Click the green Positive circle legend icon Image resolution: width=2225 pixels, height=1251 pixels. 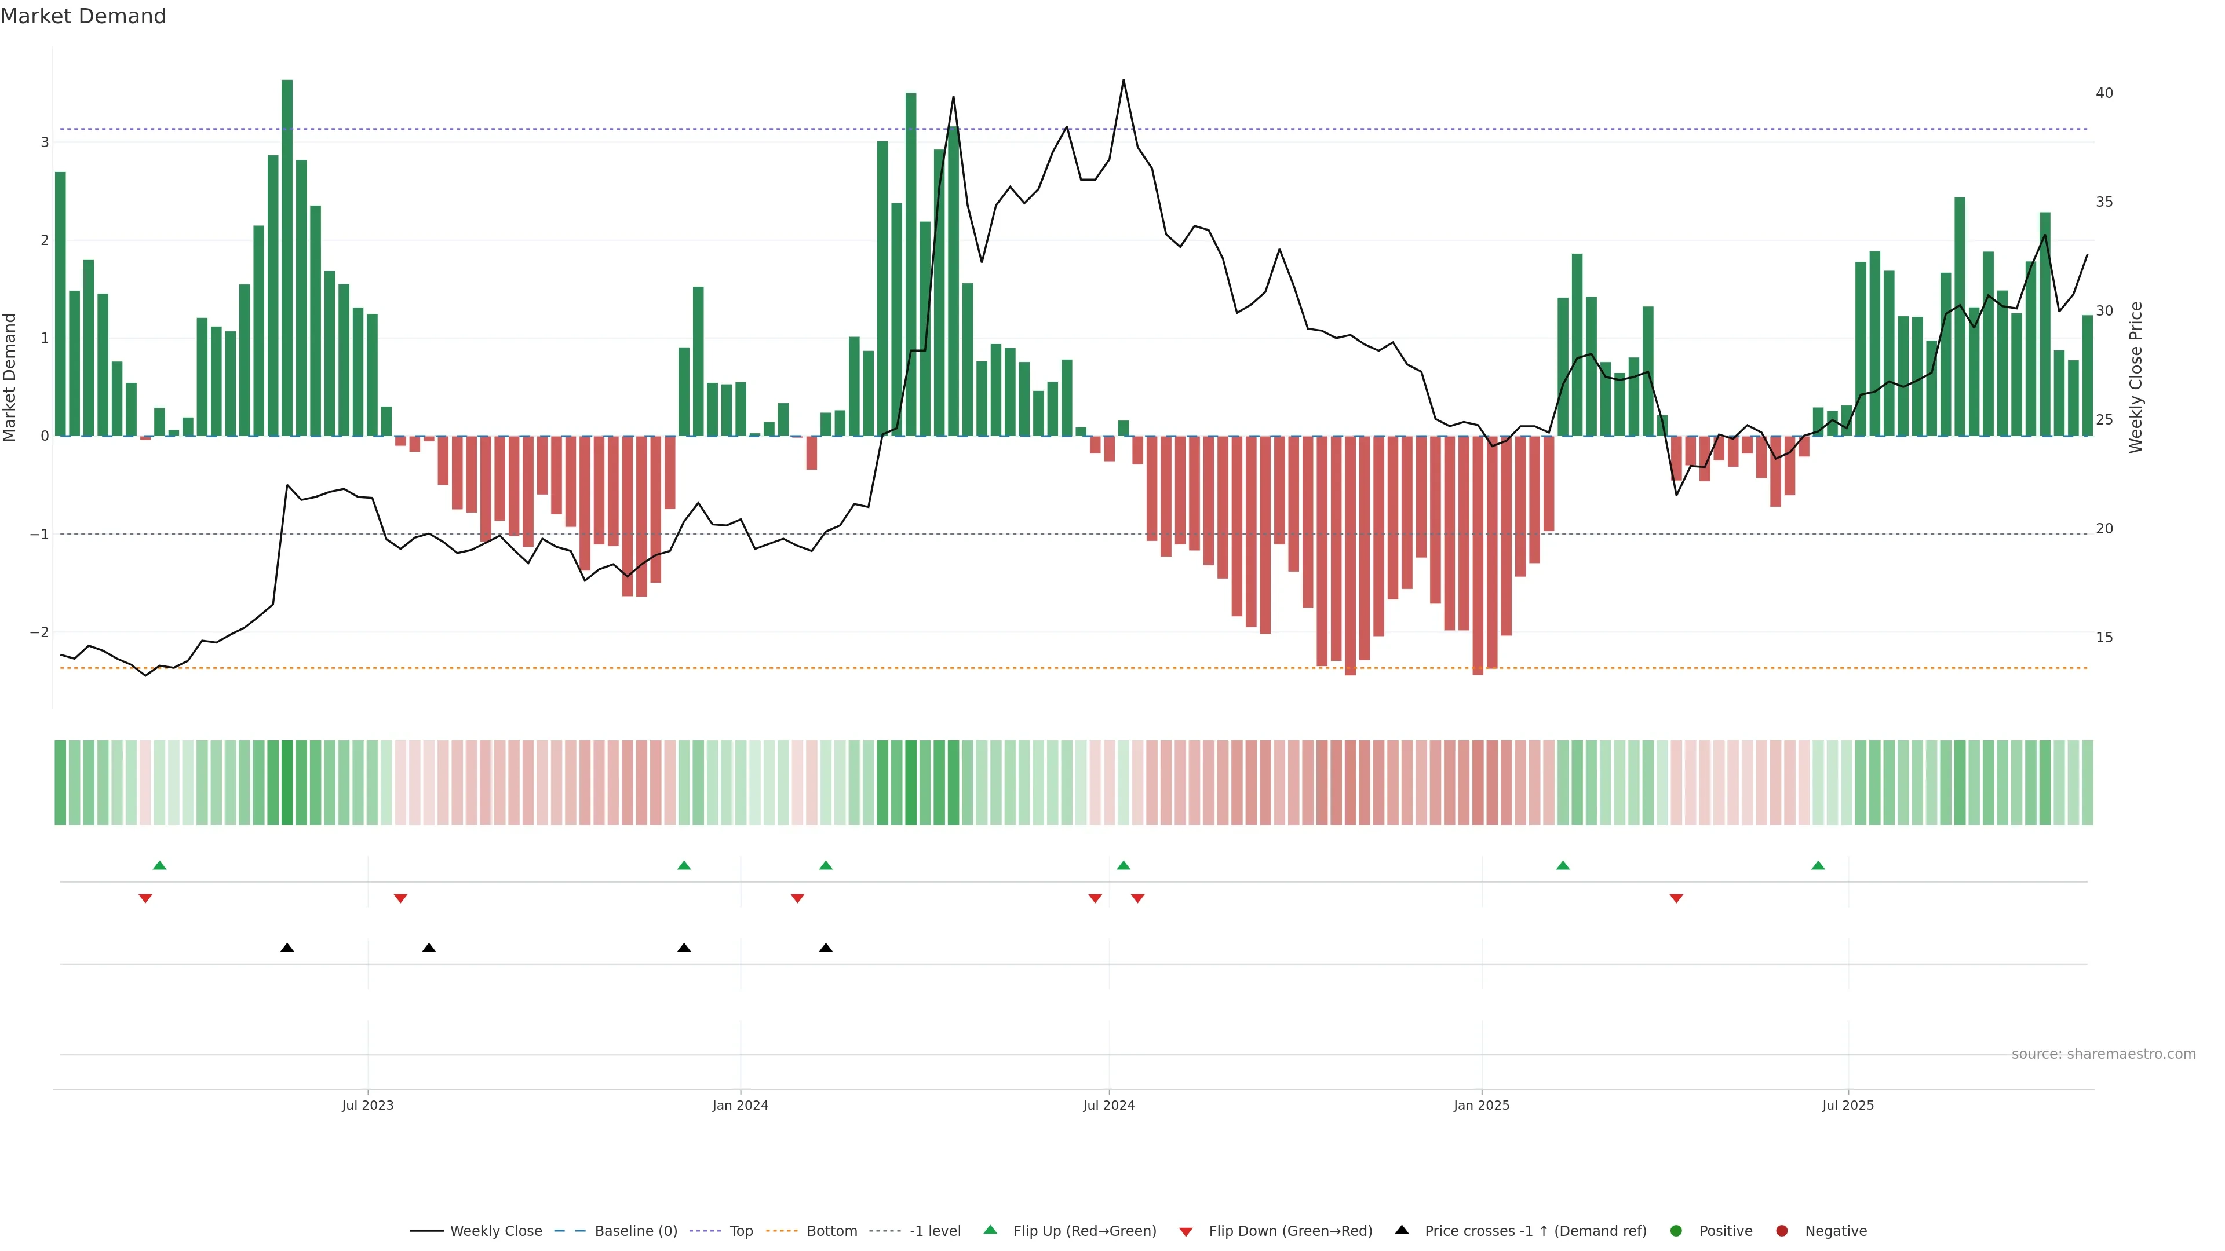pos(1676,1230)
